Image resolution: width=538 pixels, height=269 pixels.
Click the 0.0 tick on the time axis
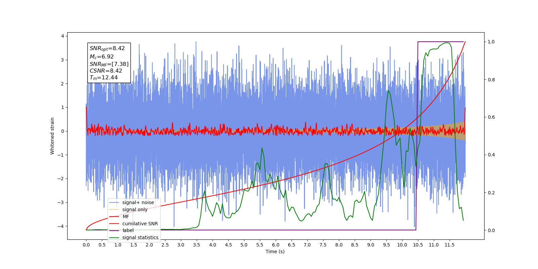[86, 245]
